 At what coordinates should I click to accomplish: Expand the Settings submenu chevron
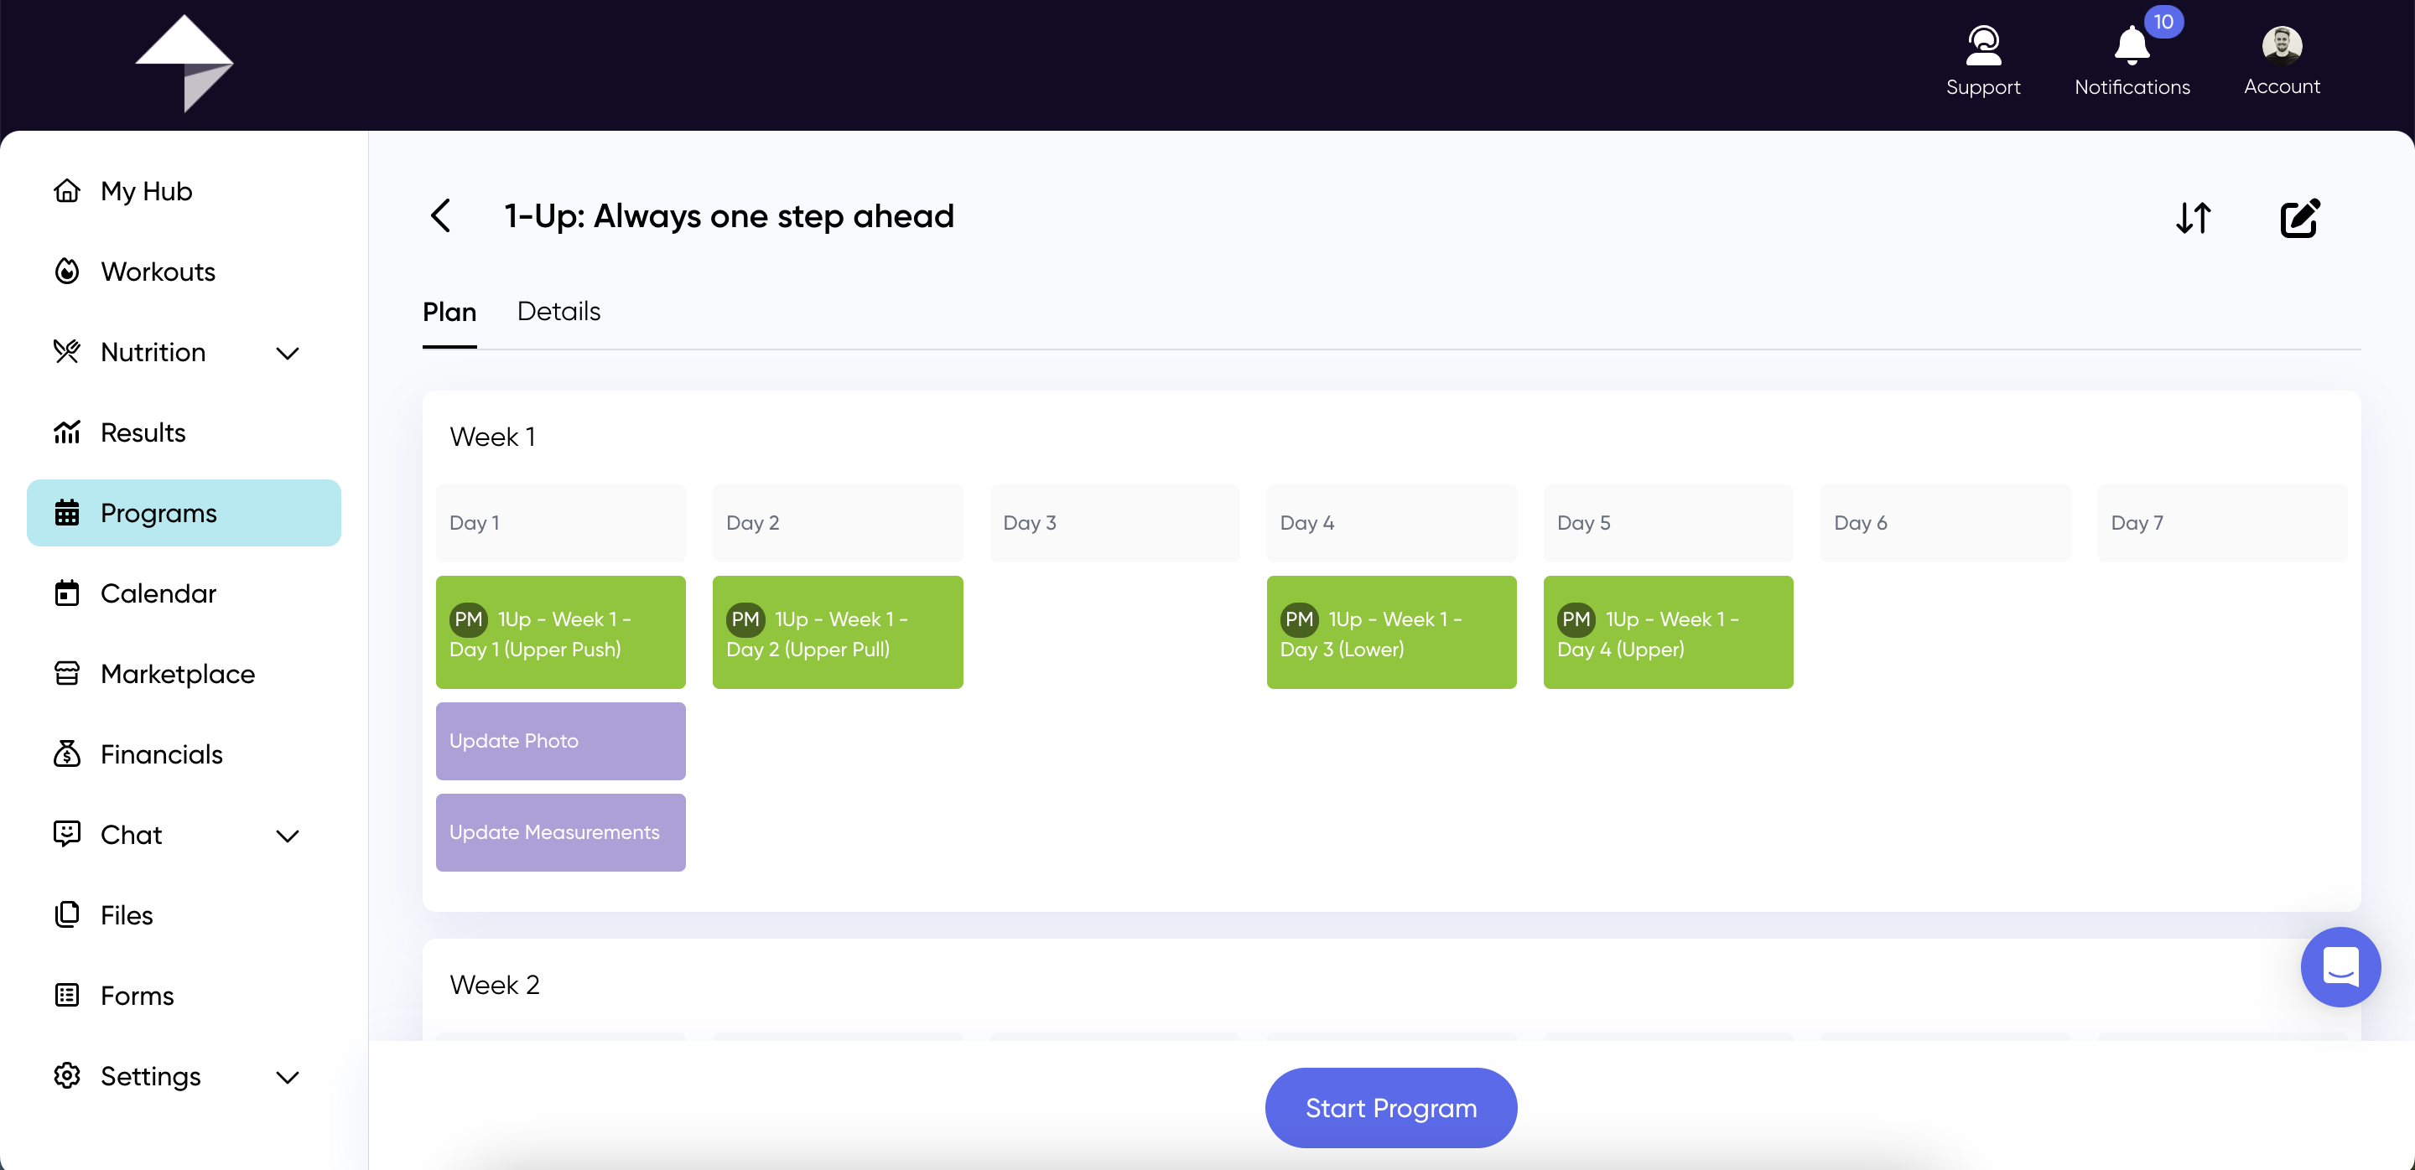[288, 1077]
